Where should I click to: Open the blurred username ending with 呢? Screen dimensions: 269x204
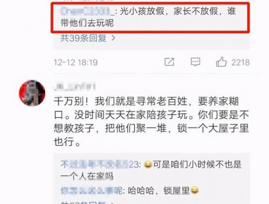click(x=91, y=191)
